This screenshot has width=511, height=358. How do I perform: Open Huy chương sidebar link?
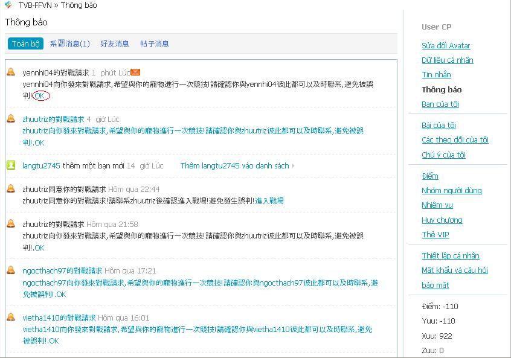(x=442, y=220)
